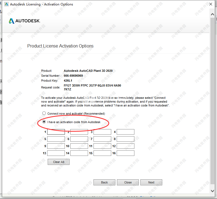This screenshot has height=199, width=217.
Task: Click activation code field 2
Action: pos(79,132)
